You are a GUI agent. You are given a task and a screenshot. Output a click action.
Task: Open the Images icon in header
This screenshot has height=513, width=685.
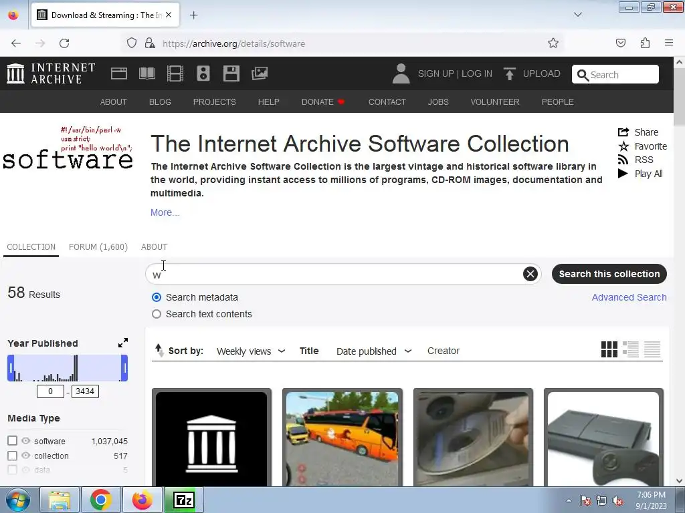[260, 73]
